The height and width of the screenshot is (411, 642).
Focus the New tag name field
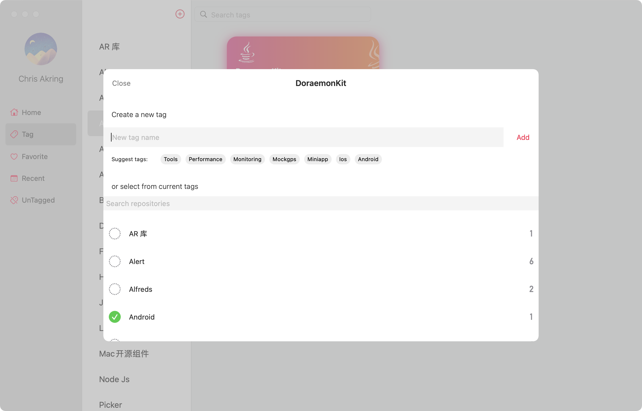[x=303, y=137]
